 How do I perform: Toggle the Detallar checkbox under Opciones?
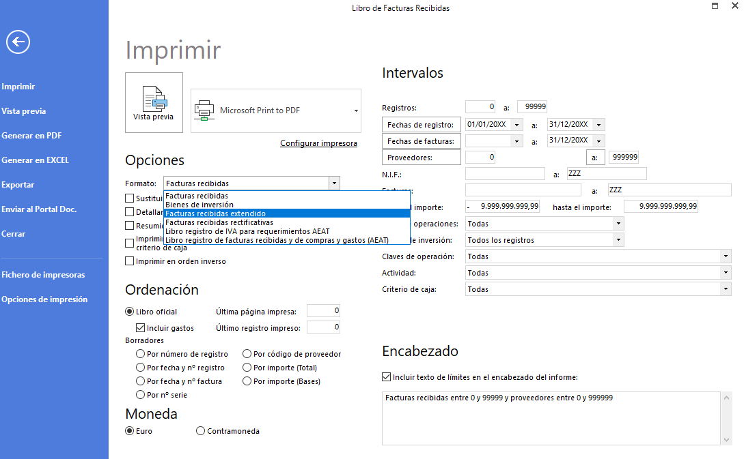click(x=130, y=211)
